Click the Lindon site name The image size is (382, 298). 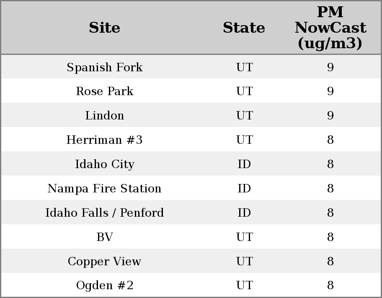(104, 116)
